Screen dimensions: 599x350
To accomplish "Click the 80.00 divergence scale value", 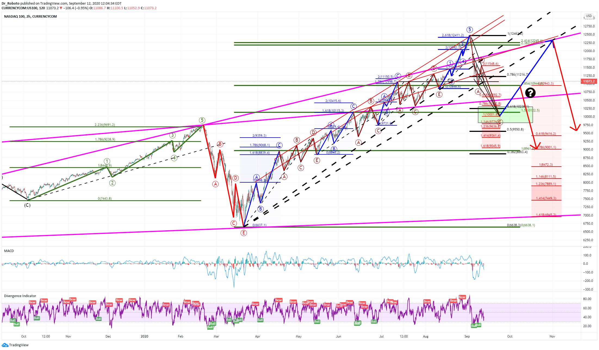I will (x=587, y=299).
